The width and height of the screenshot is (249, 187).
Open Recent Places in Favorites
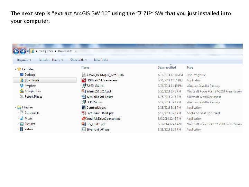point(33,97)
